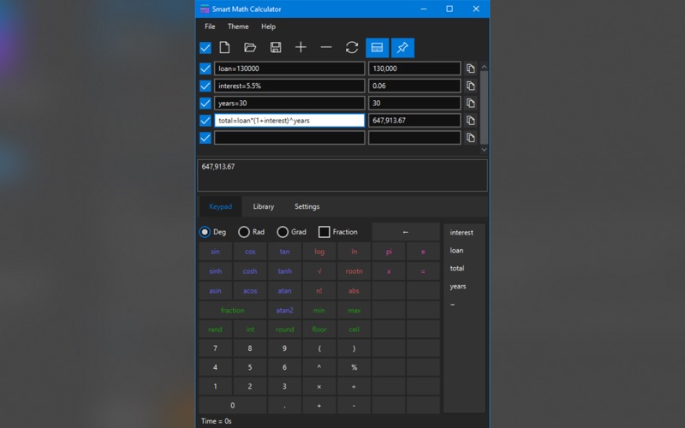Open the Help menu

pyautogui.click(x=268, y=27)
